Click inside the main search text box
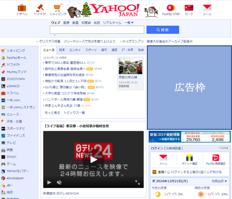Screen dimensions: 232x199 [97, 30]
